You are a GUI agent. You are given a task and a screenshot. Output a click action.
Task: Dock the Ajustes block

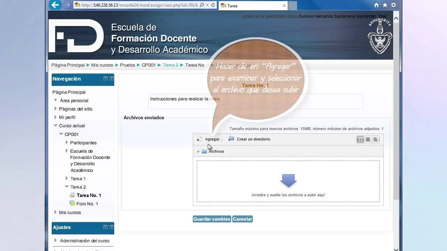(111, 227)
